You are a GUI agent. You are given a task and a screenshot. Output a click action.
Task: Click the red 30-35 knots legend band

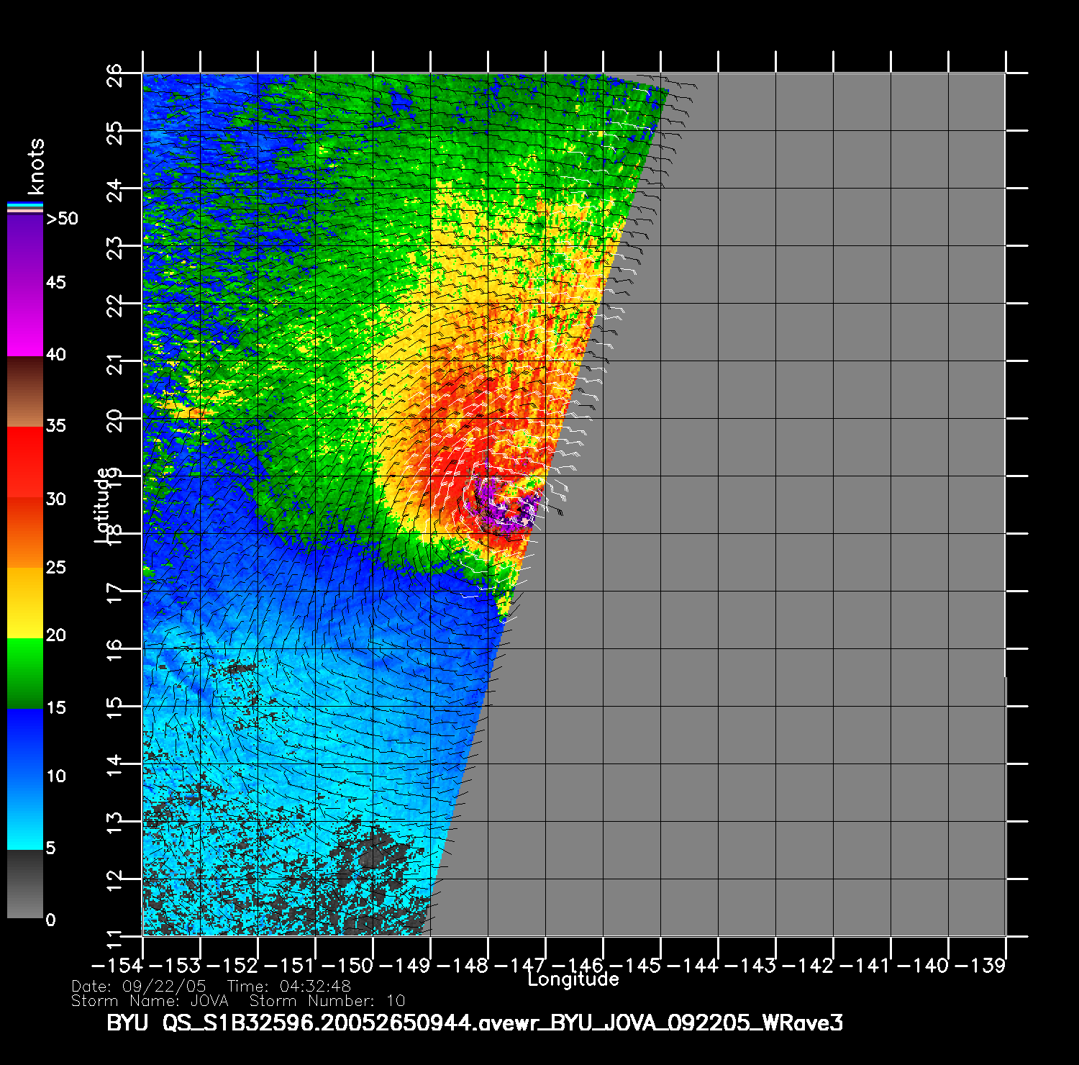point(25,461)
